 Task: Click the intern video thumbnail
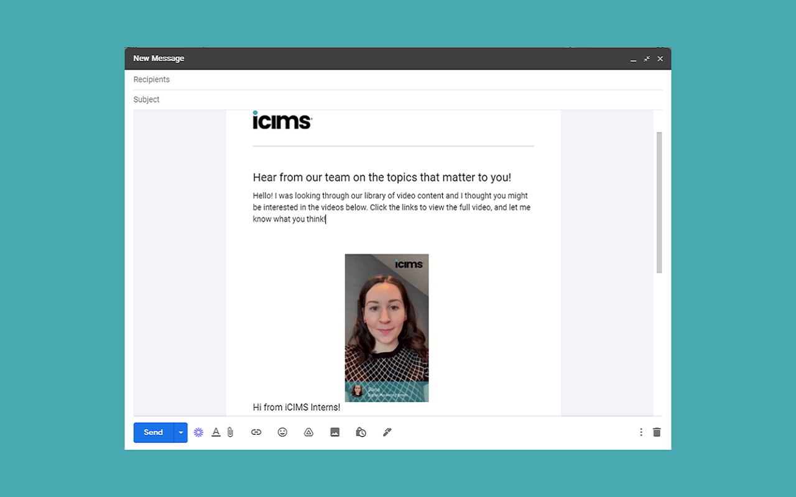[387, 328]
